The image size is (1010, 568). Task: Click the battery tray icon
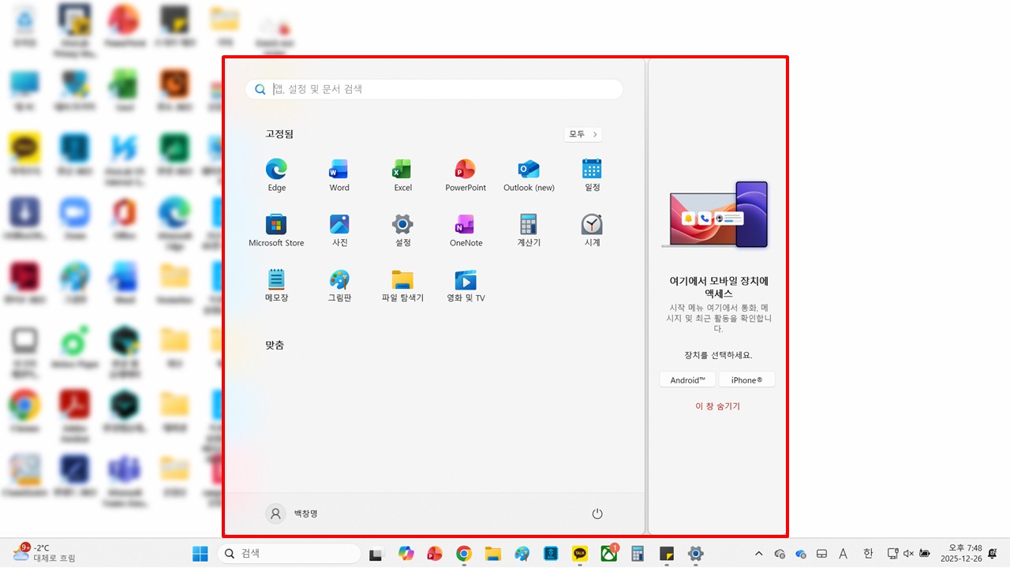point(924,554)
